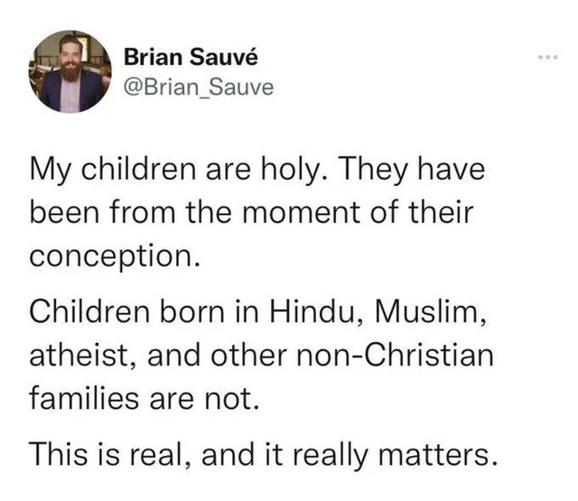This screenshot has height=501, width=578.
Task: Click the word 'conception' in the tweet
Action: point(112,255)
